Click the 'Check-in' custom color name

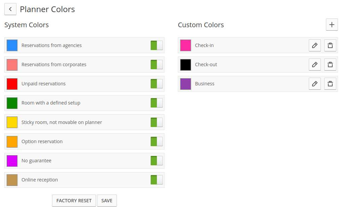pos(204,45)
